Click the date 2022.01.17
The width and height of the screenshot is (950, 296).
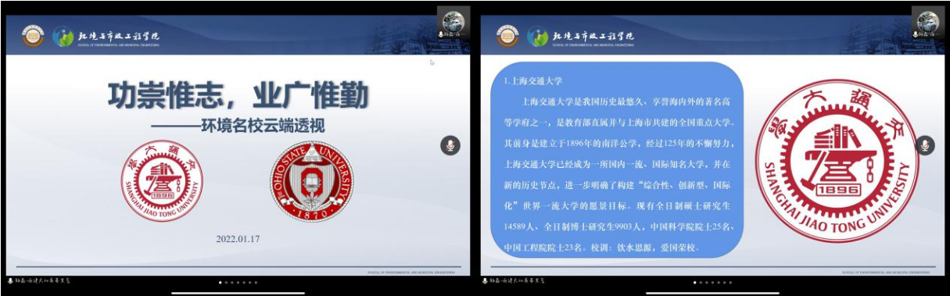[237, 239]
